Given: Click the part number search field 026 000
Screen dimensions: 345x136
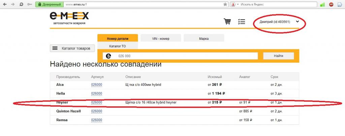Looking at the screenshot, I should [180, 56].
